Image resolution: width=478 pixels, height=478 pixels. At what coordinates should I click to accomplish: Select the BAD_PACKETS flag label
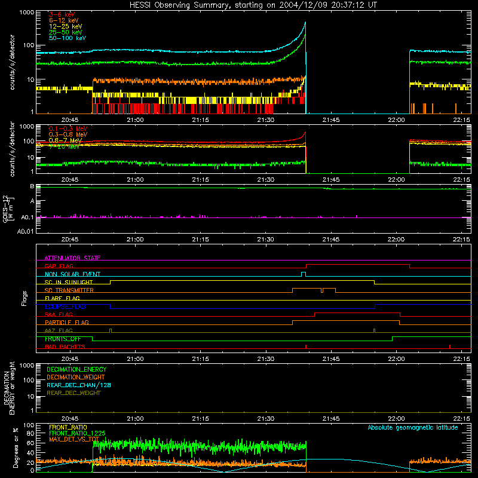[65, 347]
